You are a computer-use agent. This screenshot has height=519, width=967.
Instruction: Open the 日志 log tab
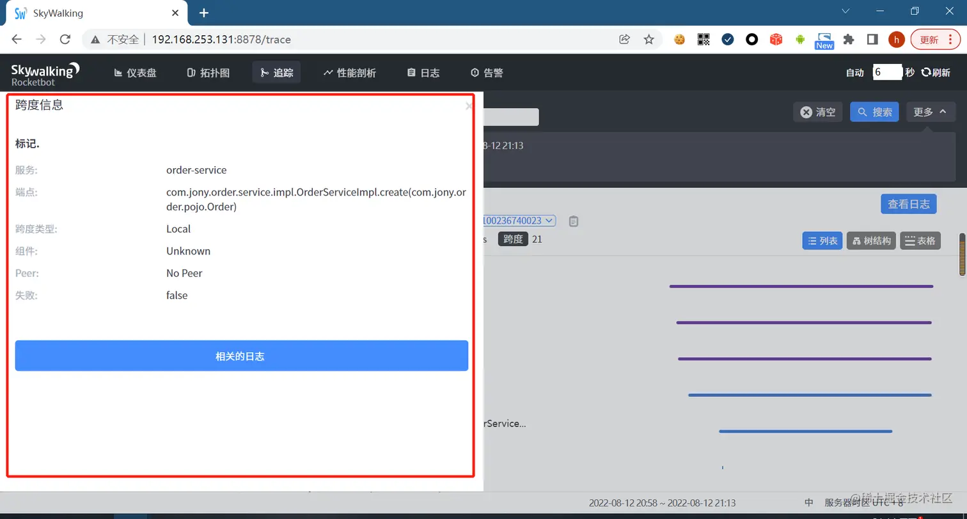[423, 73]
